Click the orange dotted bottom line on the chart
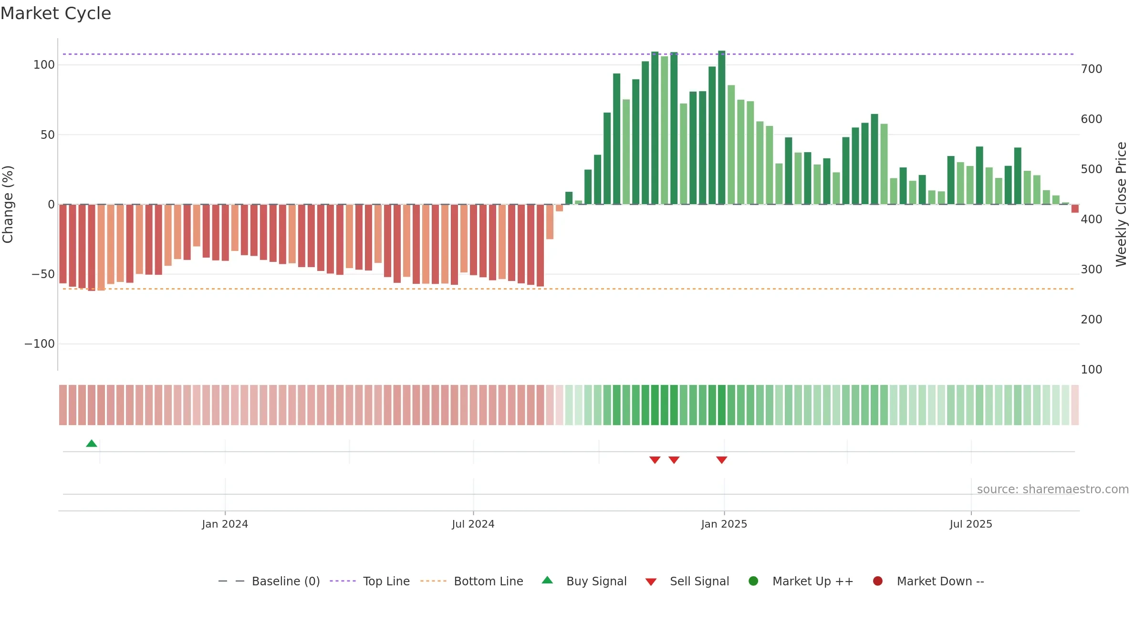The width and height of the screenshot is (1145, 644). [x=568, y=289]
